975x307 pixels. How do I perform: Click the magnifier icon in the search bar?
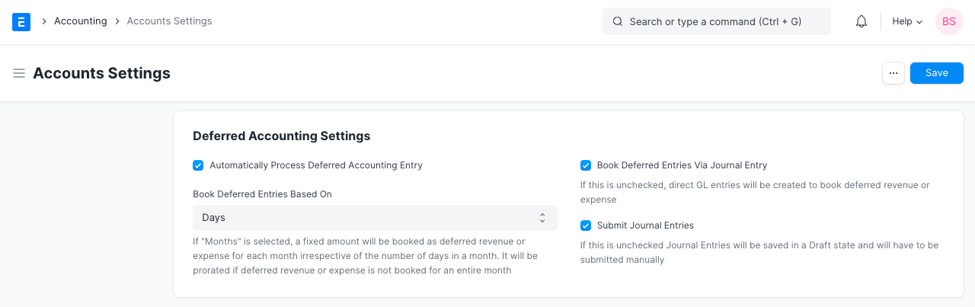point(618,21)
